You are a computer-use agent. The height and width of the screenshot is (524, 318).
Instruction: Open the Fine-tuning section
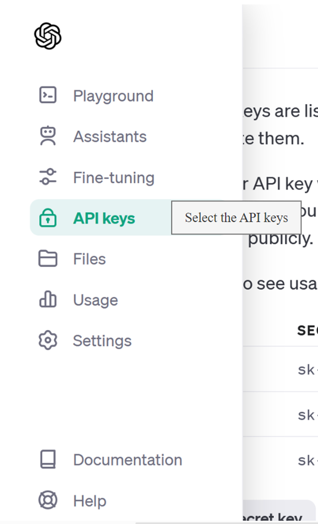point(114,177)
